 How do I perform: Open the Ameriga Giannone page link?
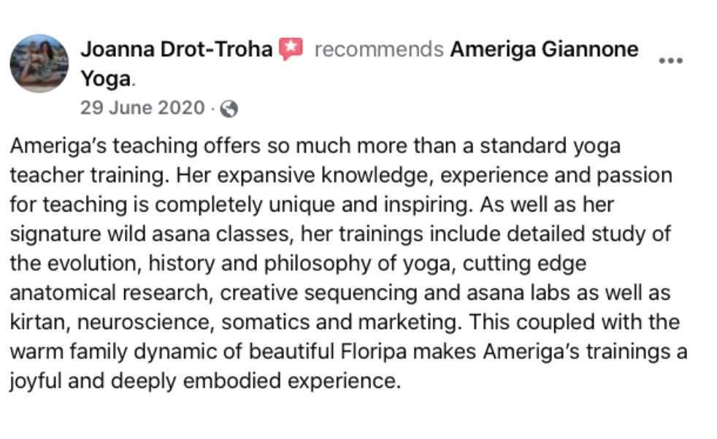click(x=544, y=49)
